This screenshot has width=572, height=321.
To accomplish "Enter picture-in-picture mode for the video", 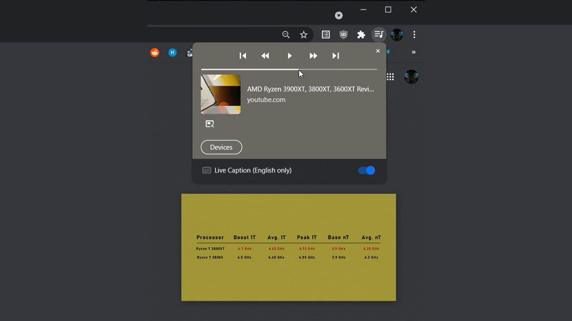I will [x=210, y=124].
